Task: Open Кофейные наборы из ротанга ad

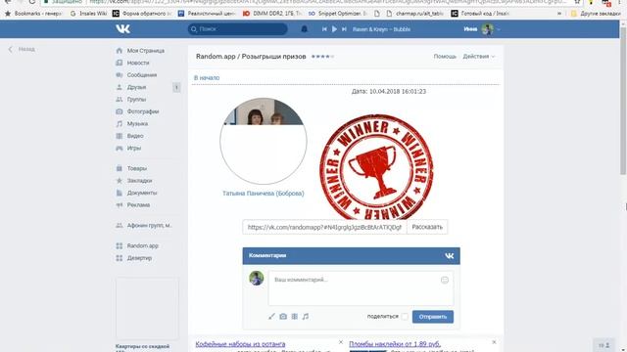Action: click(x=240, y=344)
